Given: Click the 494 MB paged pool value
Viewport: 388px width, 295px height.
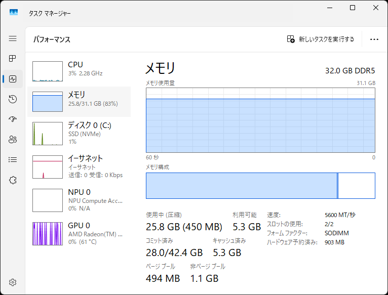Looking at the screenshot, I should 163,278.
